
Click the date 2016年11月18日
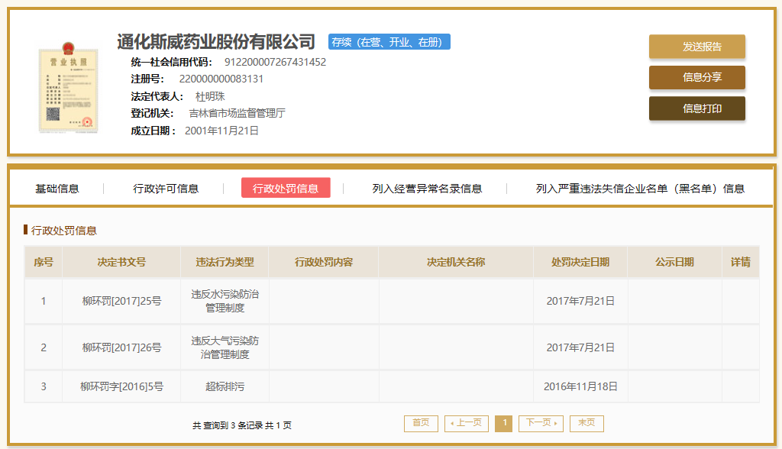coord(580,386)
